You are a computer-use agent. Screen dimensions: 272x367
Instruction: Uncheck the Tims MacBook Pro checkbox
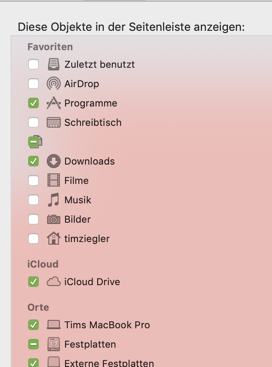tap(33, 325)
